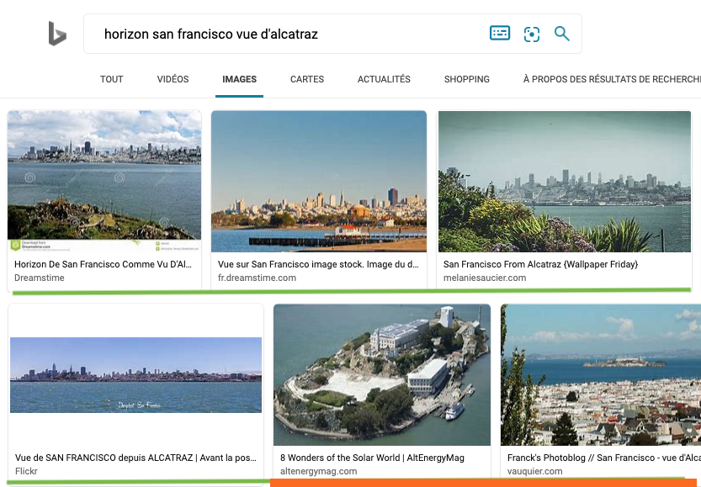Click the 'fr.dreamstime.com' source link

257,278
